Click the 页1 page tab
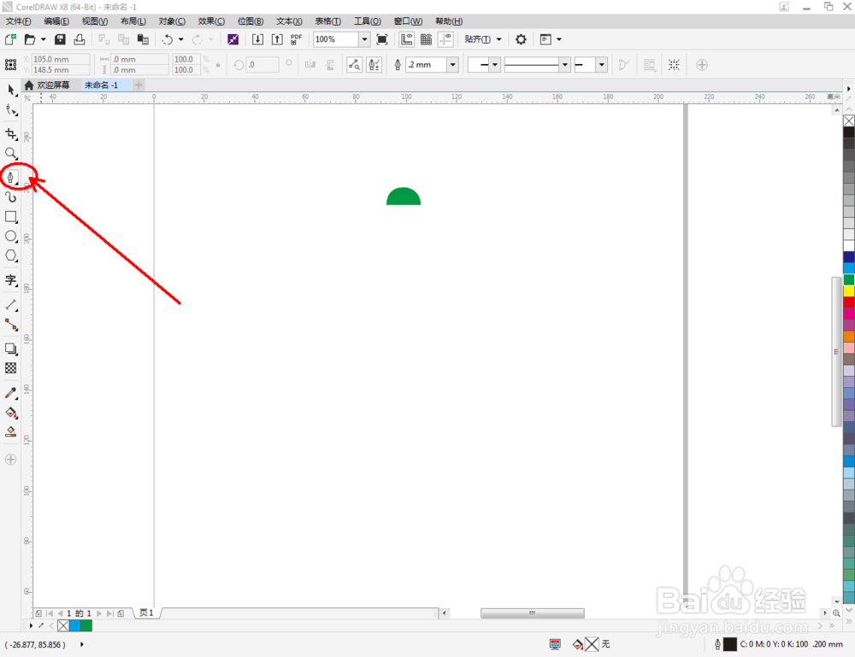 [146, 613]
